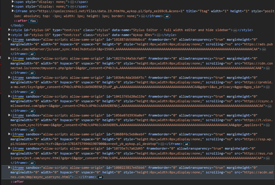
Task: Click the ad badge beside the adnxs iframe
Action: (x=100, y=177)
